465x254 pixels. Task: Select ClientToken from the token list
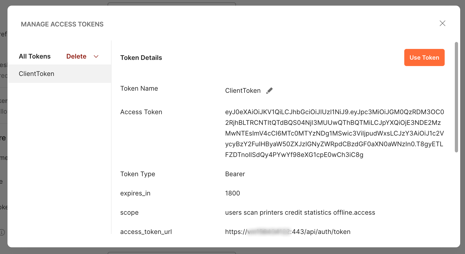tap(36, 74)
